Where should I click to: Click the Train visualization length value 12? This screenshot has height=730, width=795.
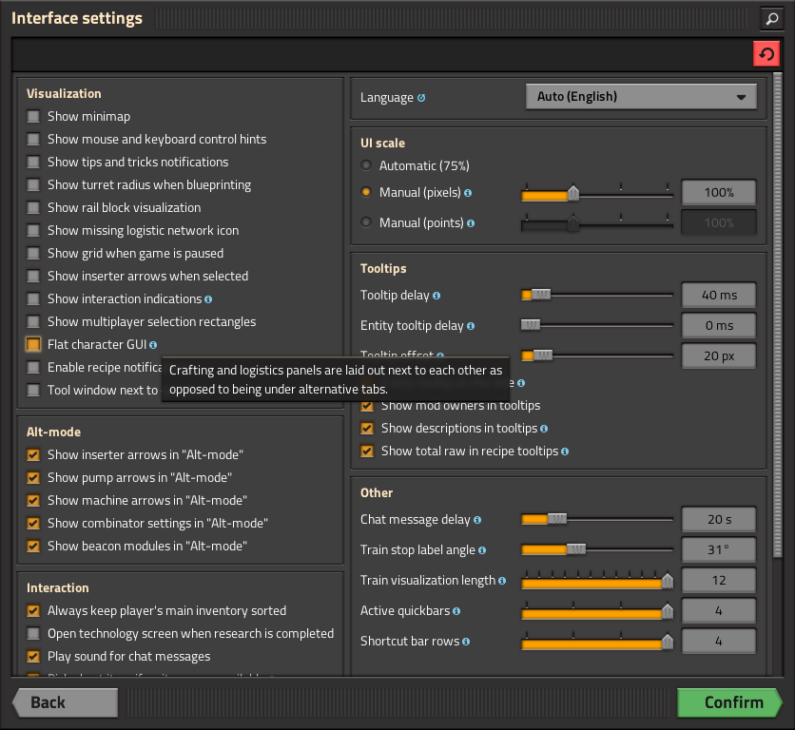[x=719, y=581]
